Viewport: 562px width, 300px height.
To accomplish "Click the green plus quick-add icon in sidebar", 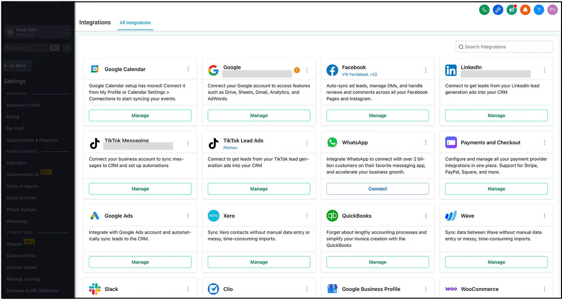I will (x=67, y=48).
